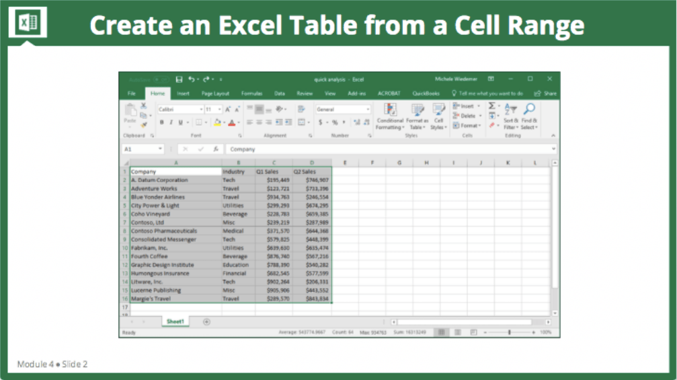677x380 pixels.
Task: Add a new sheet with the plus icon
Action: click(x=206, y=321)
